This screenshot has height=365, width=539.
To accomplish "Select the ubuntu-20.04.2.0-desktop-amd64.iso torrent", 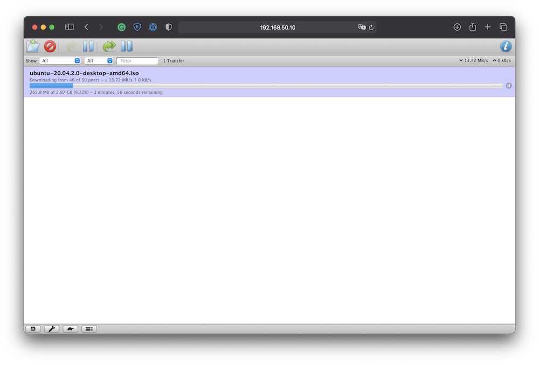I will [85, 73].
